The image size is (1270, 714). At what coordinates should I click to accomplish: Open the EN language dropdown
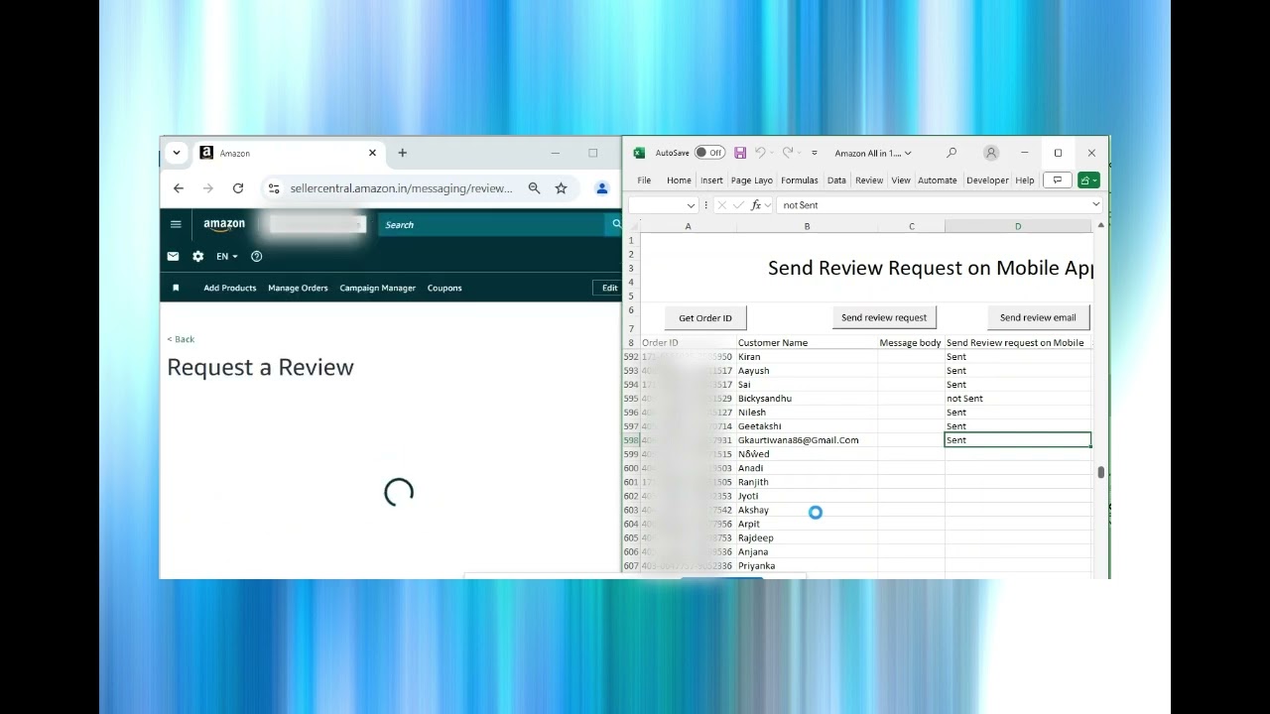tap(227, 256)
